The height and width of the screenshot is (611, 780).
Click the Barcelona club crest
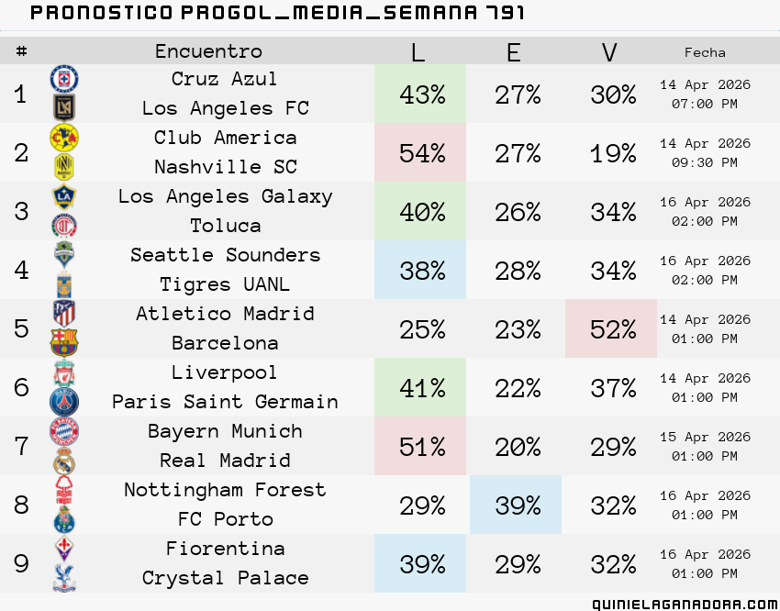point(64,343)
